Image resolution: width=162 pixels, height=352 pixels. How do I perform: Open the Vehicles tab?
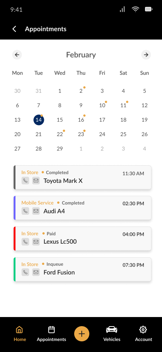click(x=112, y=334)
